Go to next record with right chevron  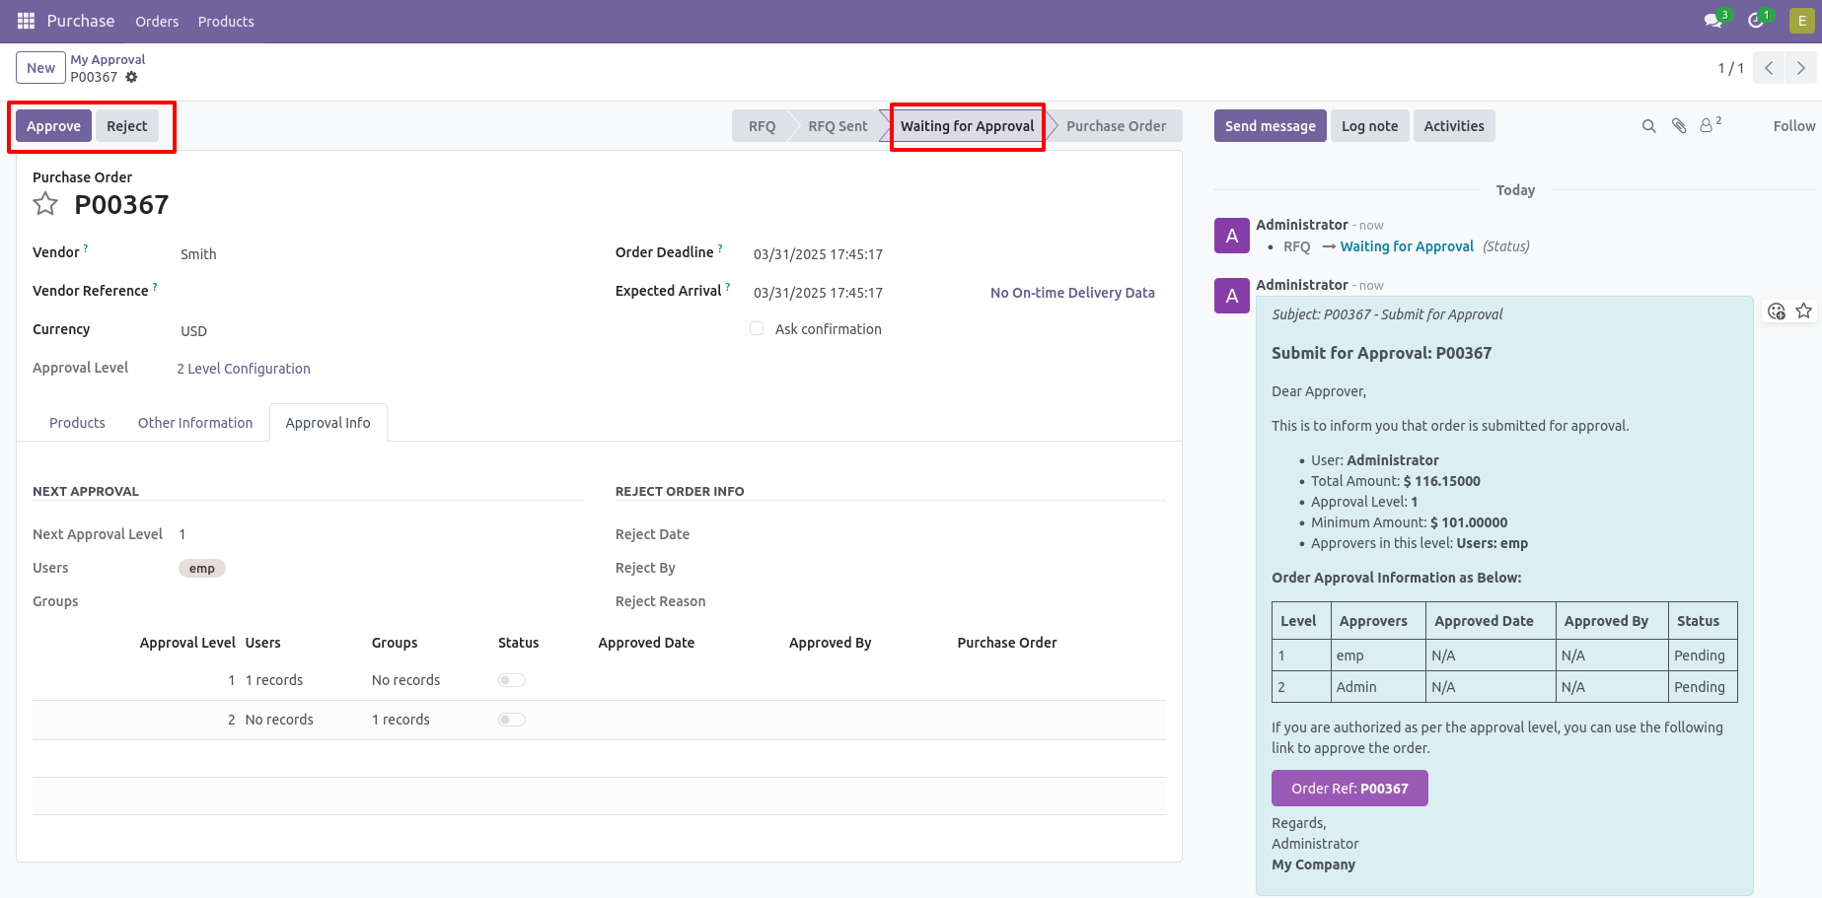[1800, 68]
